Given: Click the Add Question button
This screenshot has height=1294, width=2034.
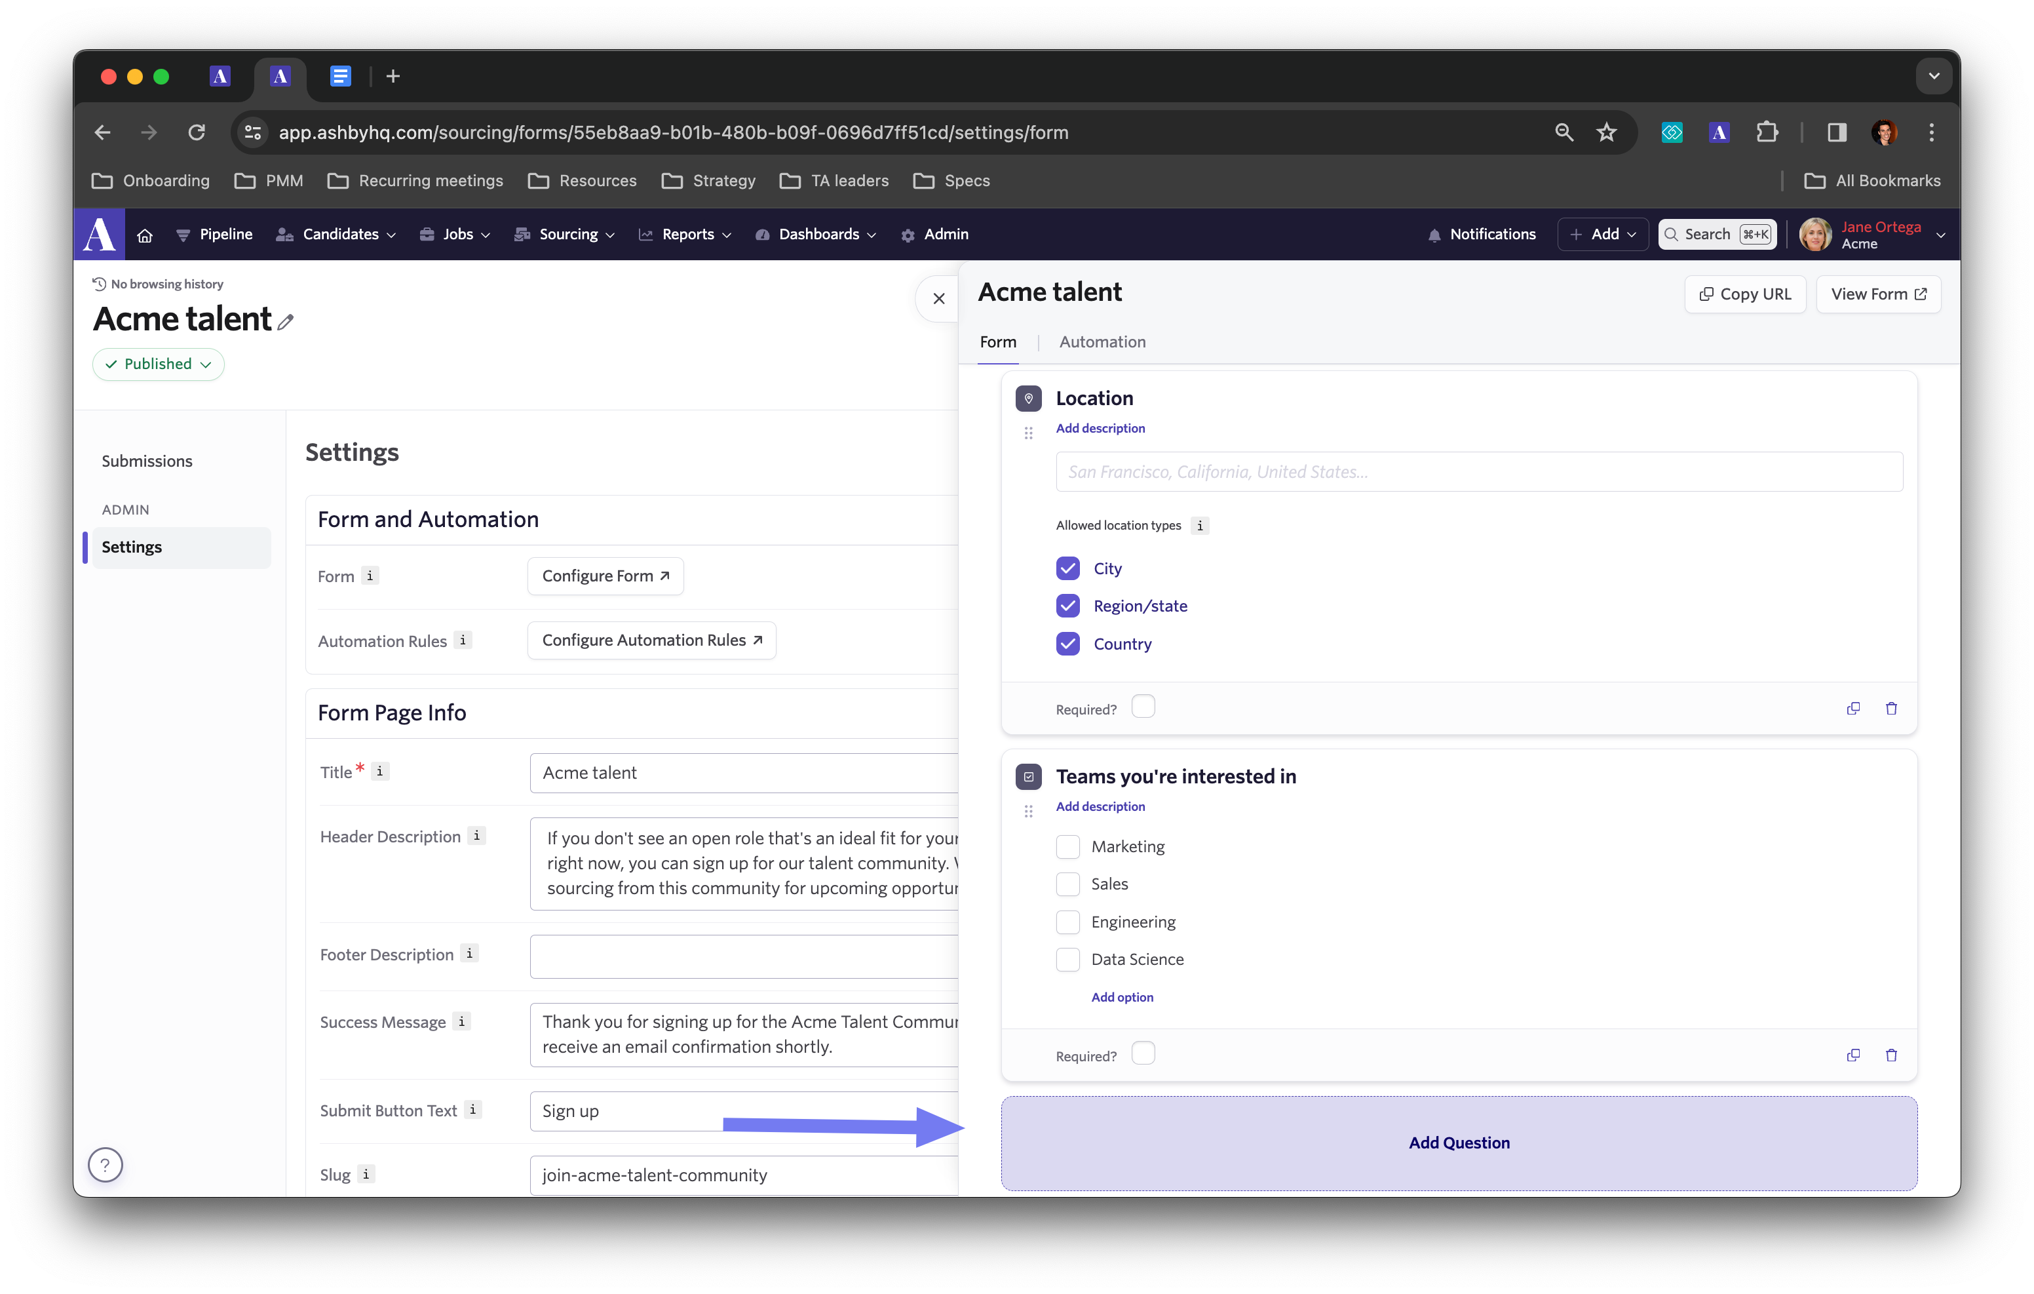Looking at the screenshot, I should [1459, 1143].
